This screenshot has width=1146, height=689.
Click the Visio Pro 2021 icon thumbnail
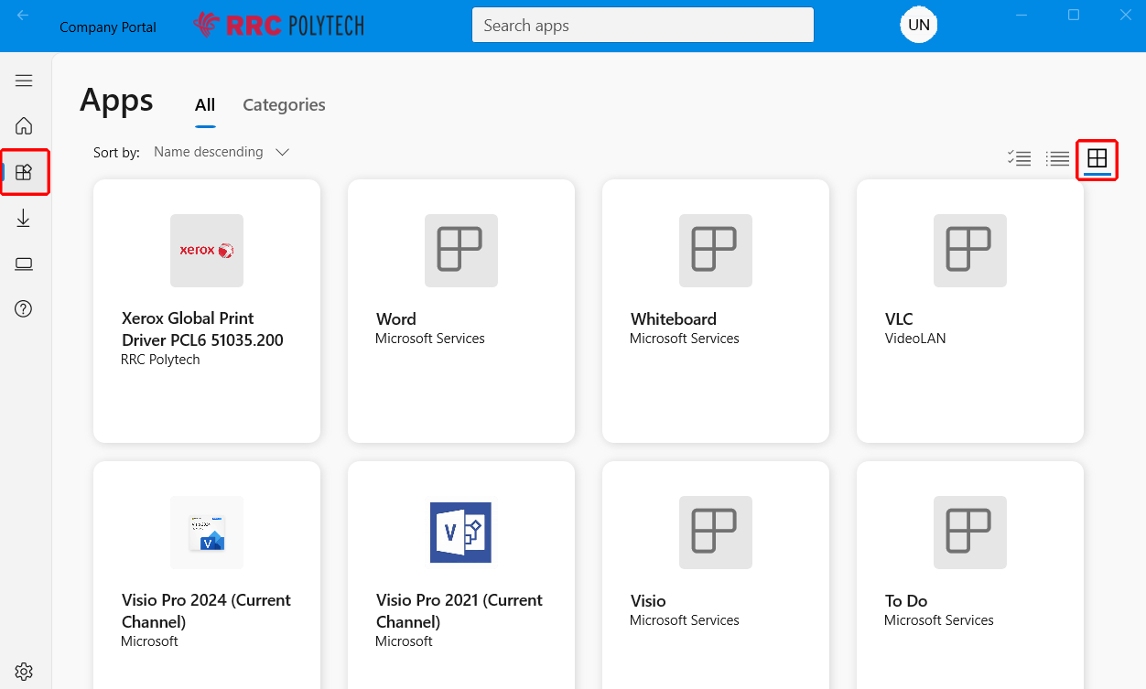pos(461,533)
